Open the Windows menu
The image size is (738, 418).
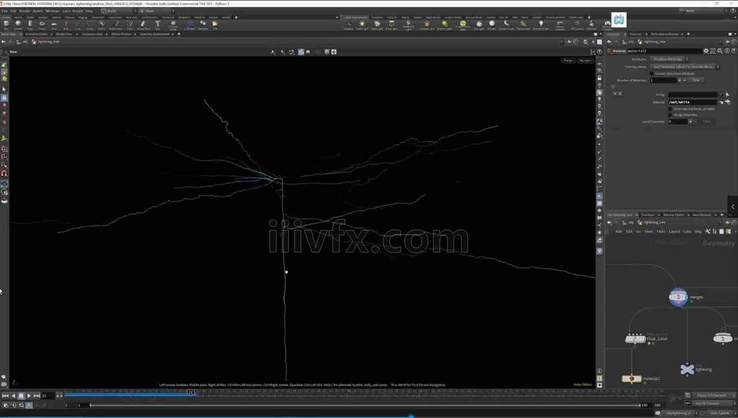(52, 11)
